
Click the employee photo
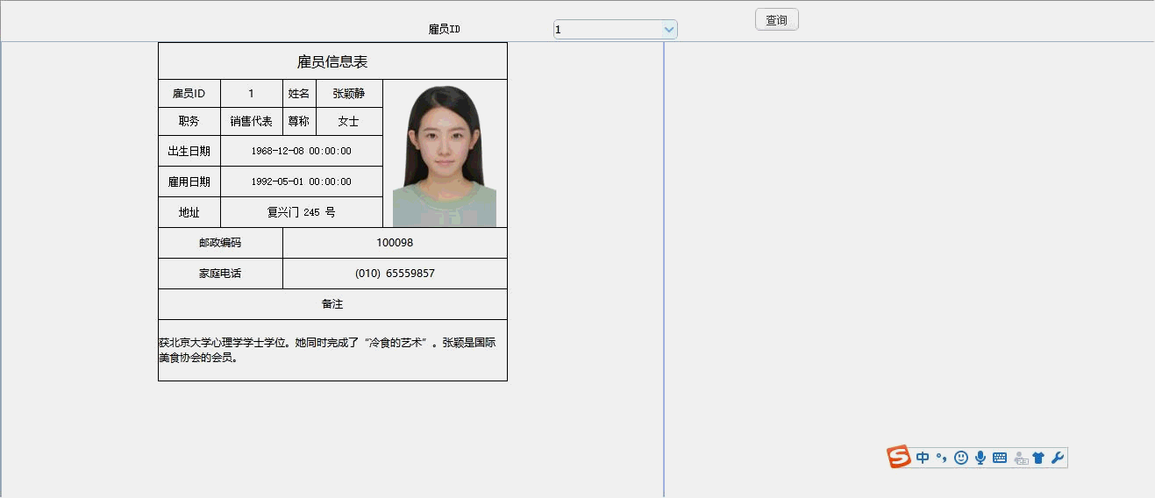[x=445, y=155]
